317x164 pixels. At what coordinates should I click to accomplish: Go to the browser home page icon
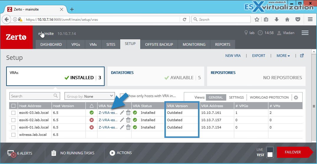click(287, 19)
